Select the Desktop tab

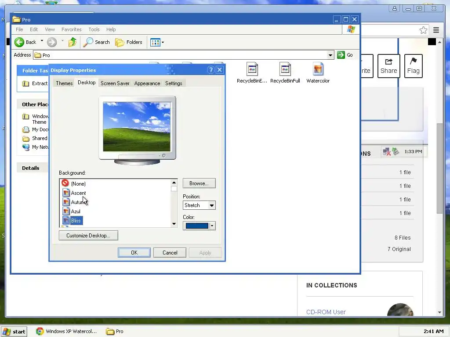pyautogui.click(x=87, y=82)
